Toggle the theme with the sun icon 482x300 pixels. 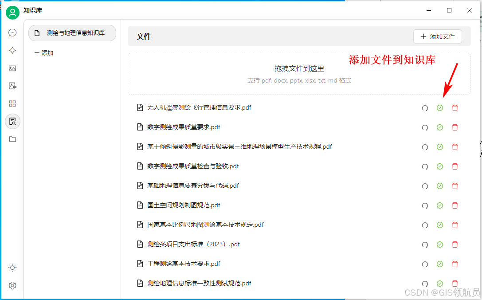(x=12, y=268)
